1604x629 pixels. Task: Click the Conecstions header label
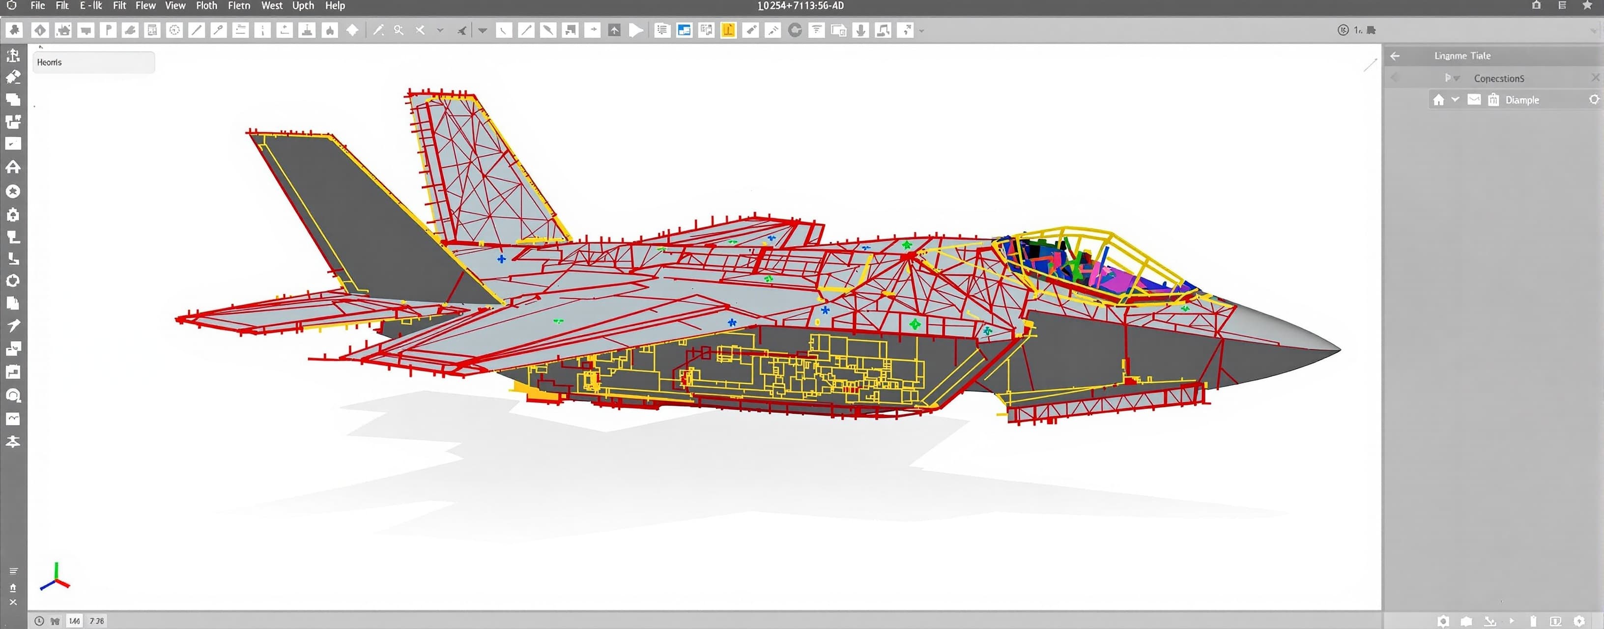(1499, 78)
